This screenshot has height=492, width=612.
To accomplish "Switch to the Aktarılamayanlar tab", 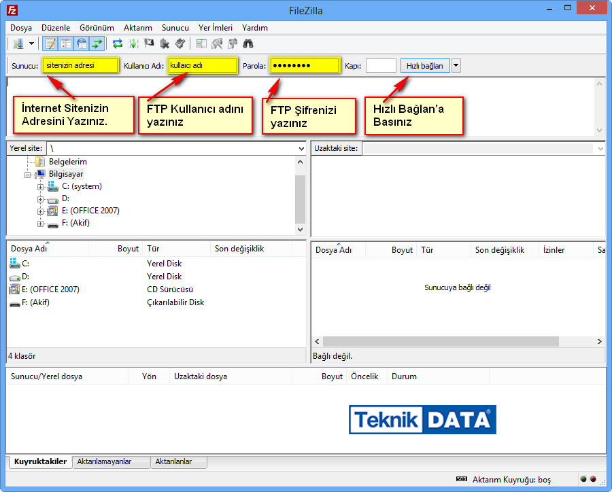I will 111,462.
